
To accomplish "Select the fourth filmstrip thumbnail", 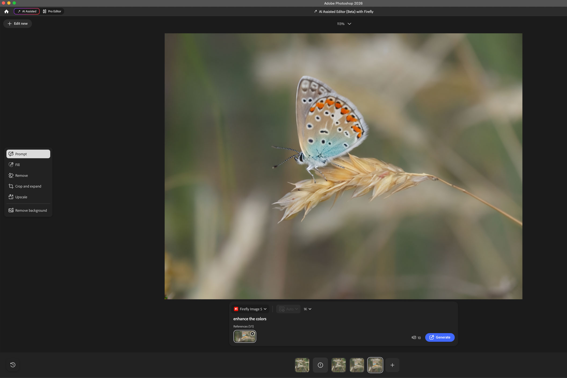I will (x=357, y=365).
